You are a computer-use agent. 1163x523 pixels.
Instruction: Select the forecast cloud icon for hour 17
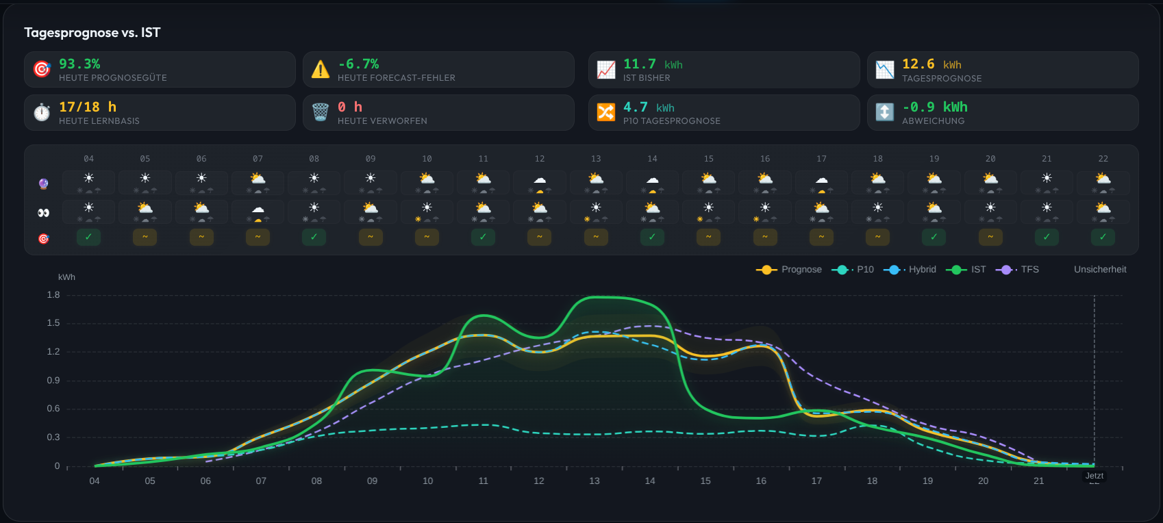(821, 179)
